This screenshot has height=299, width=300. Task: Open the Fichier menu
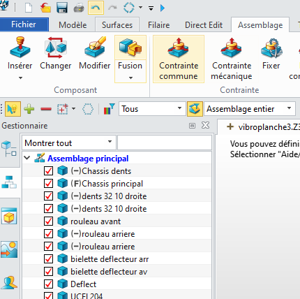[24, 24]
